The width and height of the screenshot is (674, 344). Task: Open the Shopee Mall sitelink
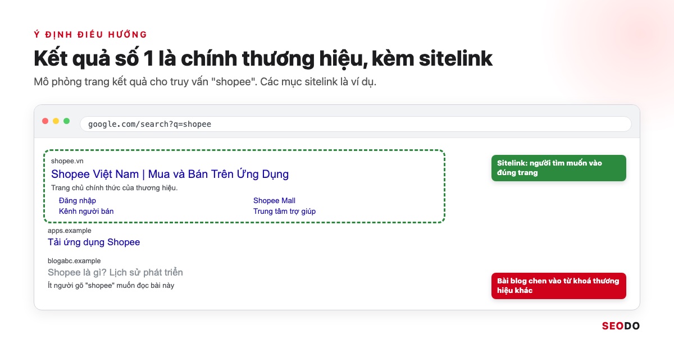click(274, 200)
